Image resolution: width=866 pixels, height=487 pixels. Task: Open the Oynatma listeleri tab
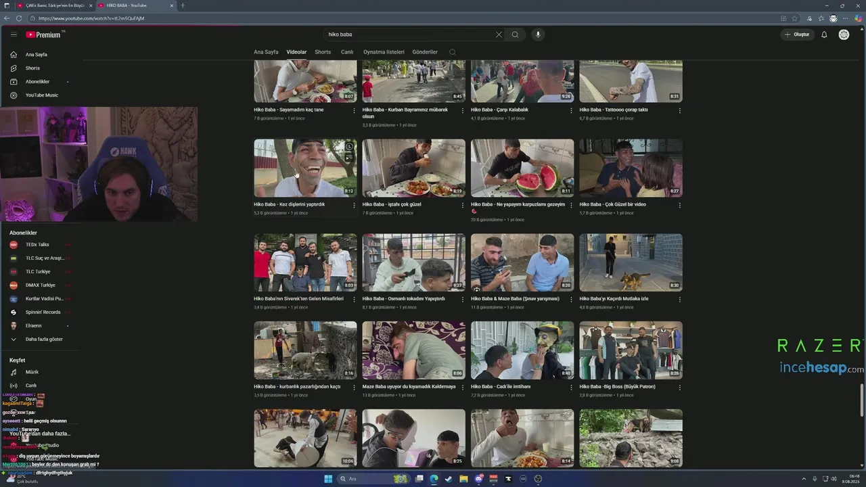(x=384, y=52)
